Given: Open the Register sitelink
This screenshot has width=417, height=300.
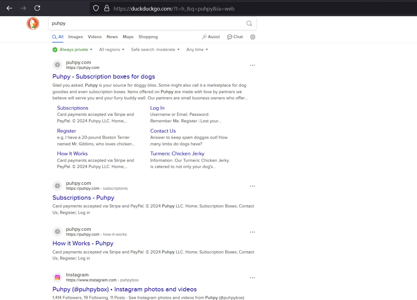Looking at the screenshot, I should [66, 131].
